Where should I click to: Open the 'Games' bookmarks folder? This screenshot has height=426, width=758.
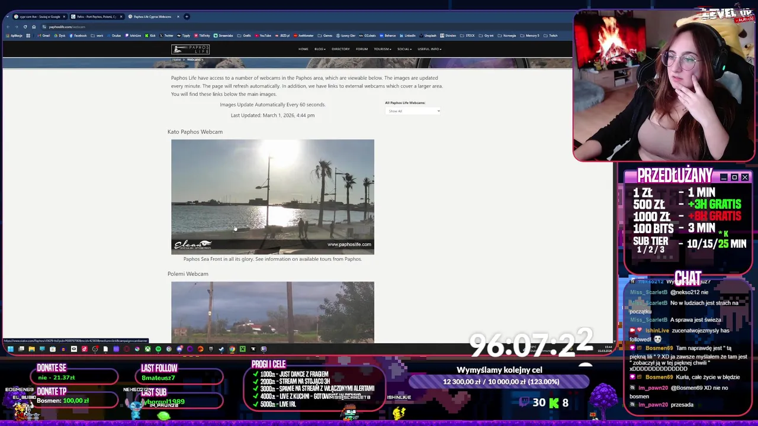click(x=325, y=35)
